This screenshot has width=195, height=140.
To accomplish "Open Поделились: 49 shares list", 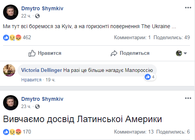I will 172,37.
